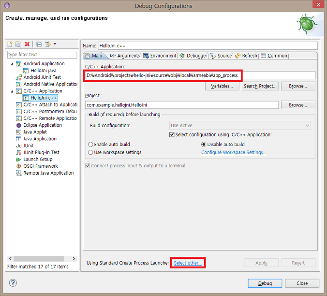327x296 pixels.
Task: Open the Debugger tab
Action: [x=193, y=56]
